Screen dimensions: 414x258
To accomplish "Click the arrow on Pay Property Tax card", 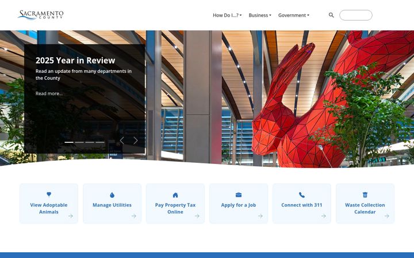I will pyautogui.click(x=197, y=216).
